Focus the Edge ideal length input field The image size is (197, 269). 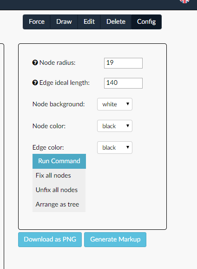point(123,83)
